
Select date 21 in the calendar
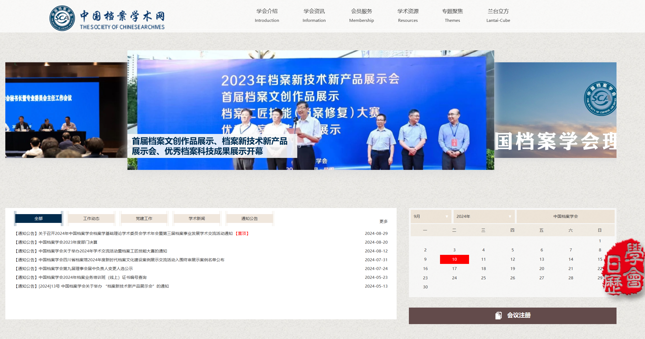pyautogui.click(x=570, y=268)
